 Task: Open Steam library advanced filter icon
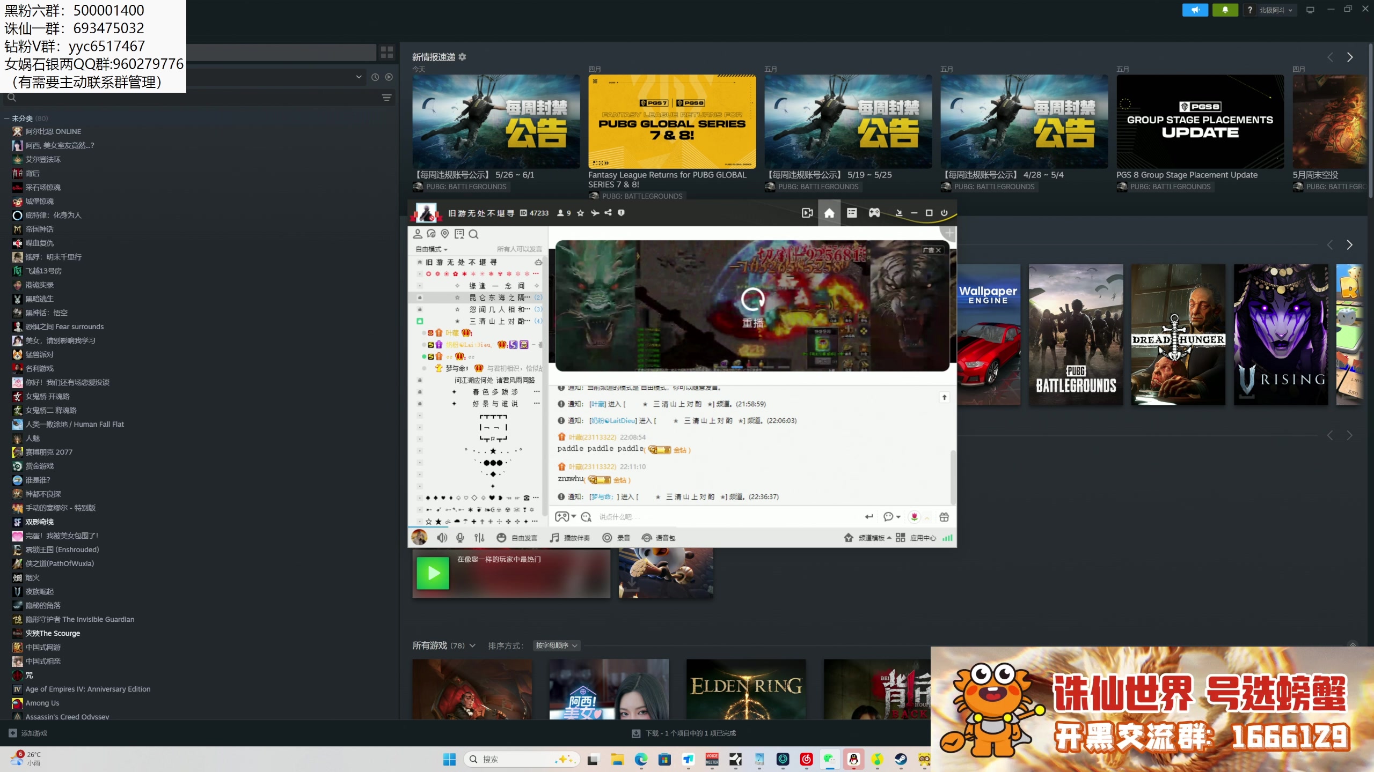pos(386,98)
